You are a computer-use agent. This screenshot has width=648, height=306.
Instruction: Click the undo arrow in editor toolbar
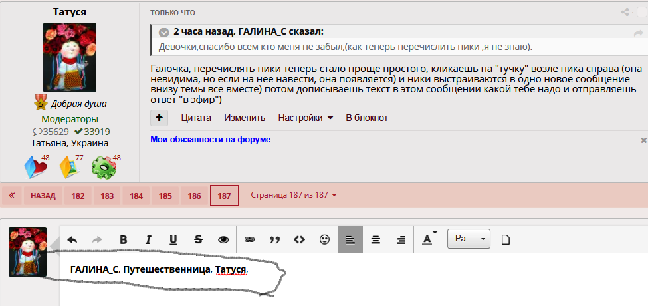[72, 239]
